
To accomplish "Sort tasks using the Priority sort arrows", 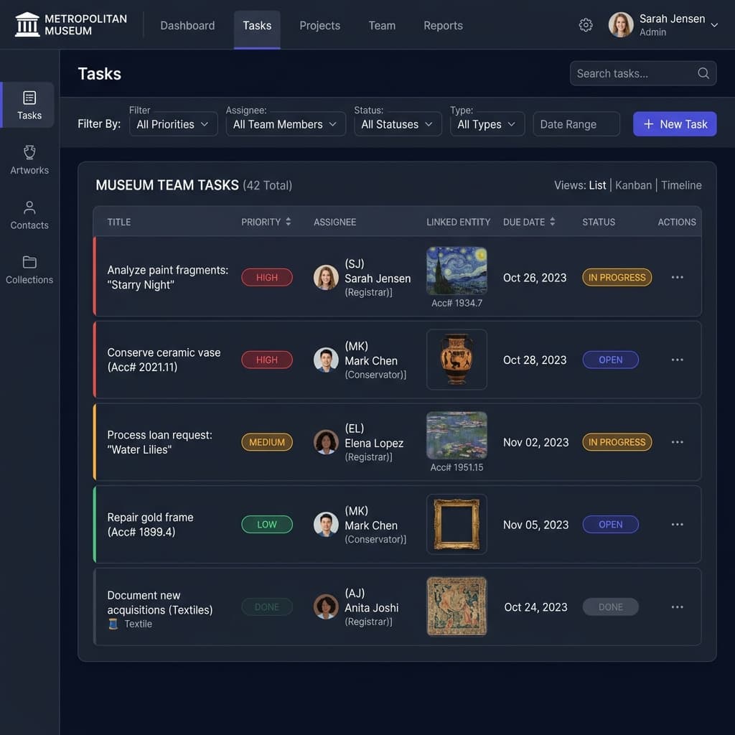I will 289,222.
